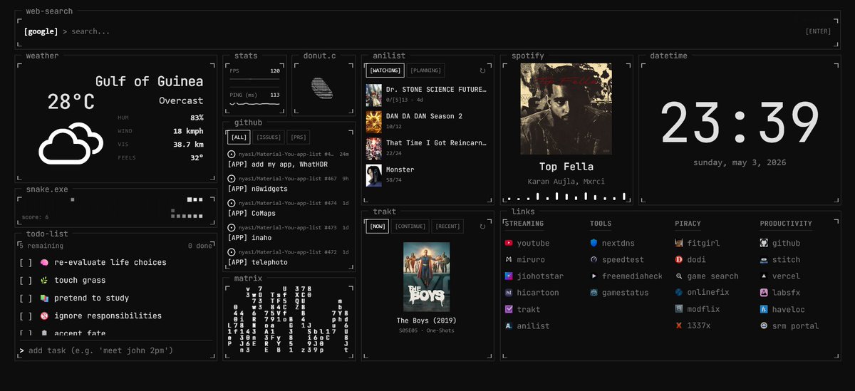Viewport: 855px width, 391px height.
Task: Select the [google] search engine selector
Action: [x=41, y=31]
